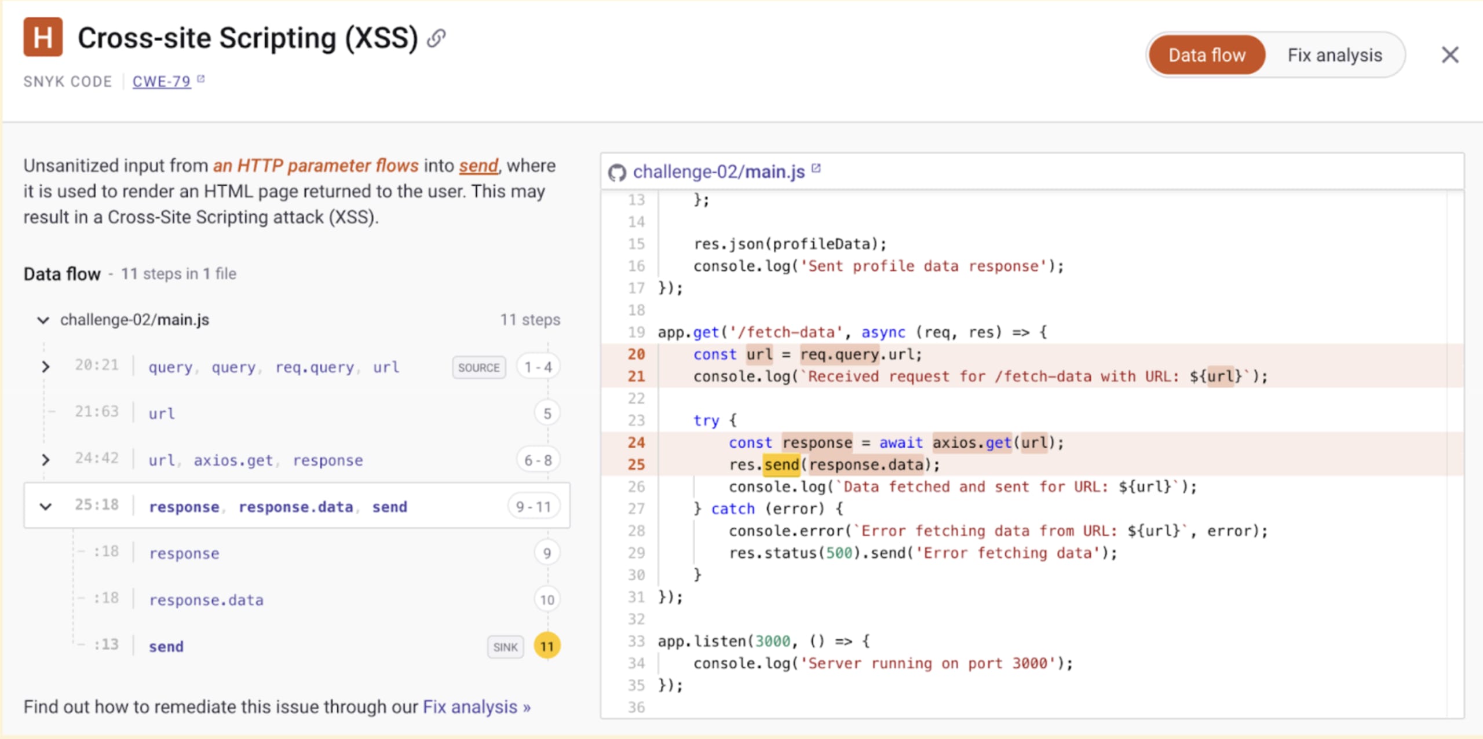Collapse the 25:18 response step group

tap(45, 506)
